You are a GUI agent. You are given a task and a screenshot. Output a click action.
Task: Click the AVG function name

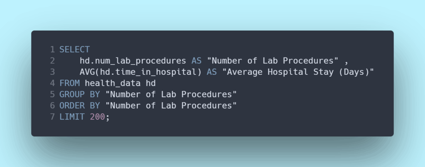coord(87,72)
